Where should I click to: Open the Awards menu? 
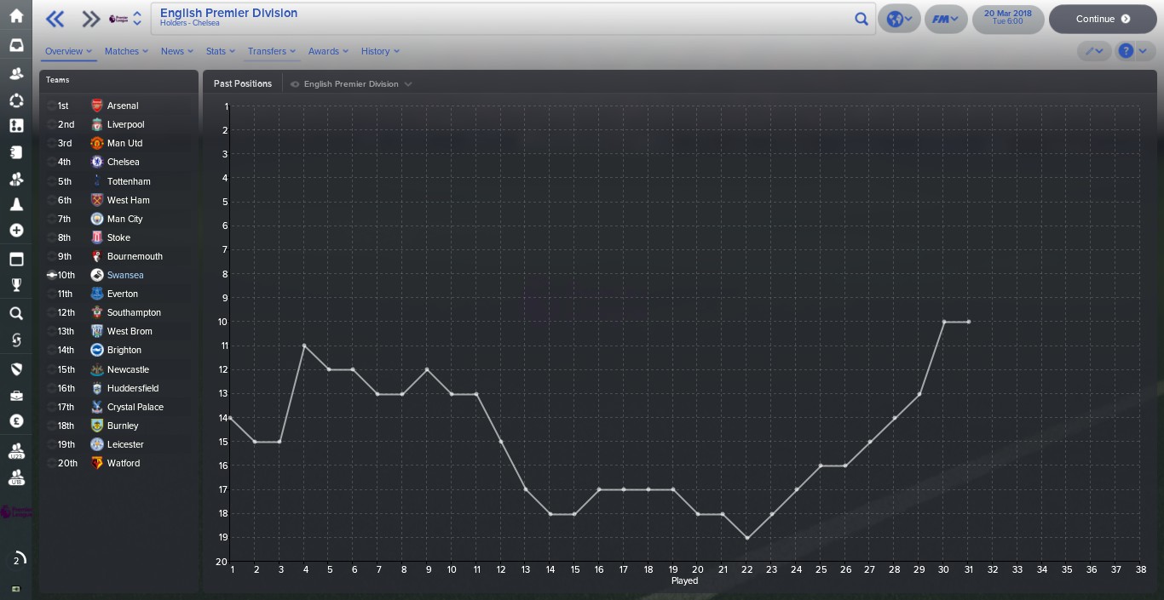[x=328, y=51]
